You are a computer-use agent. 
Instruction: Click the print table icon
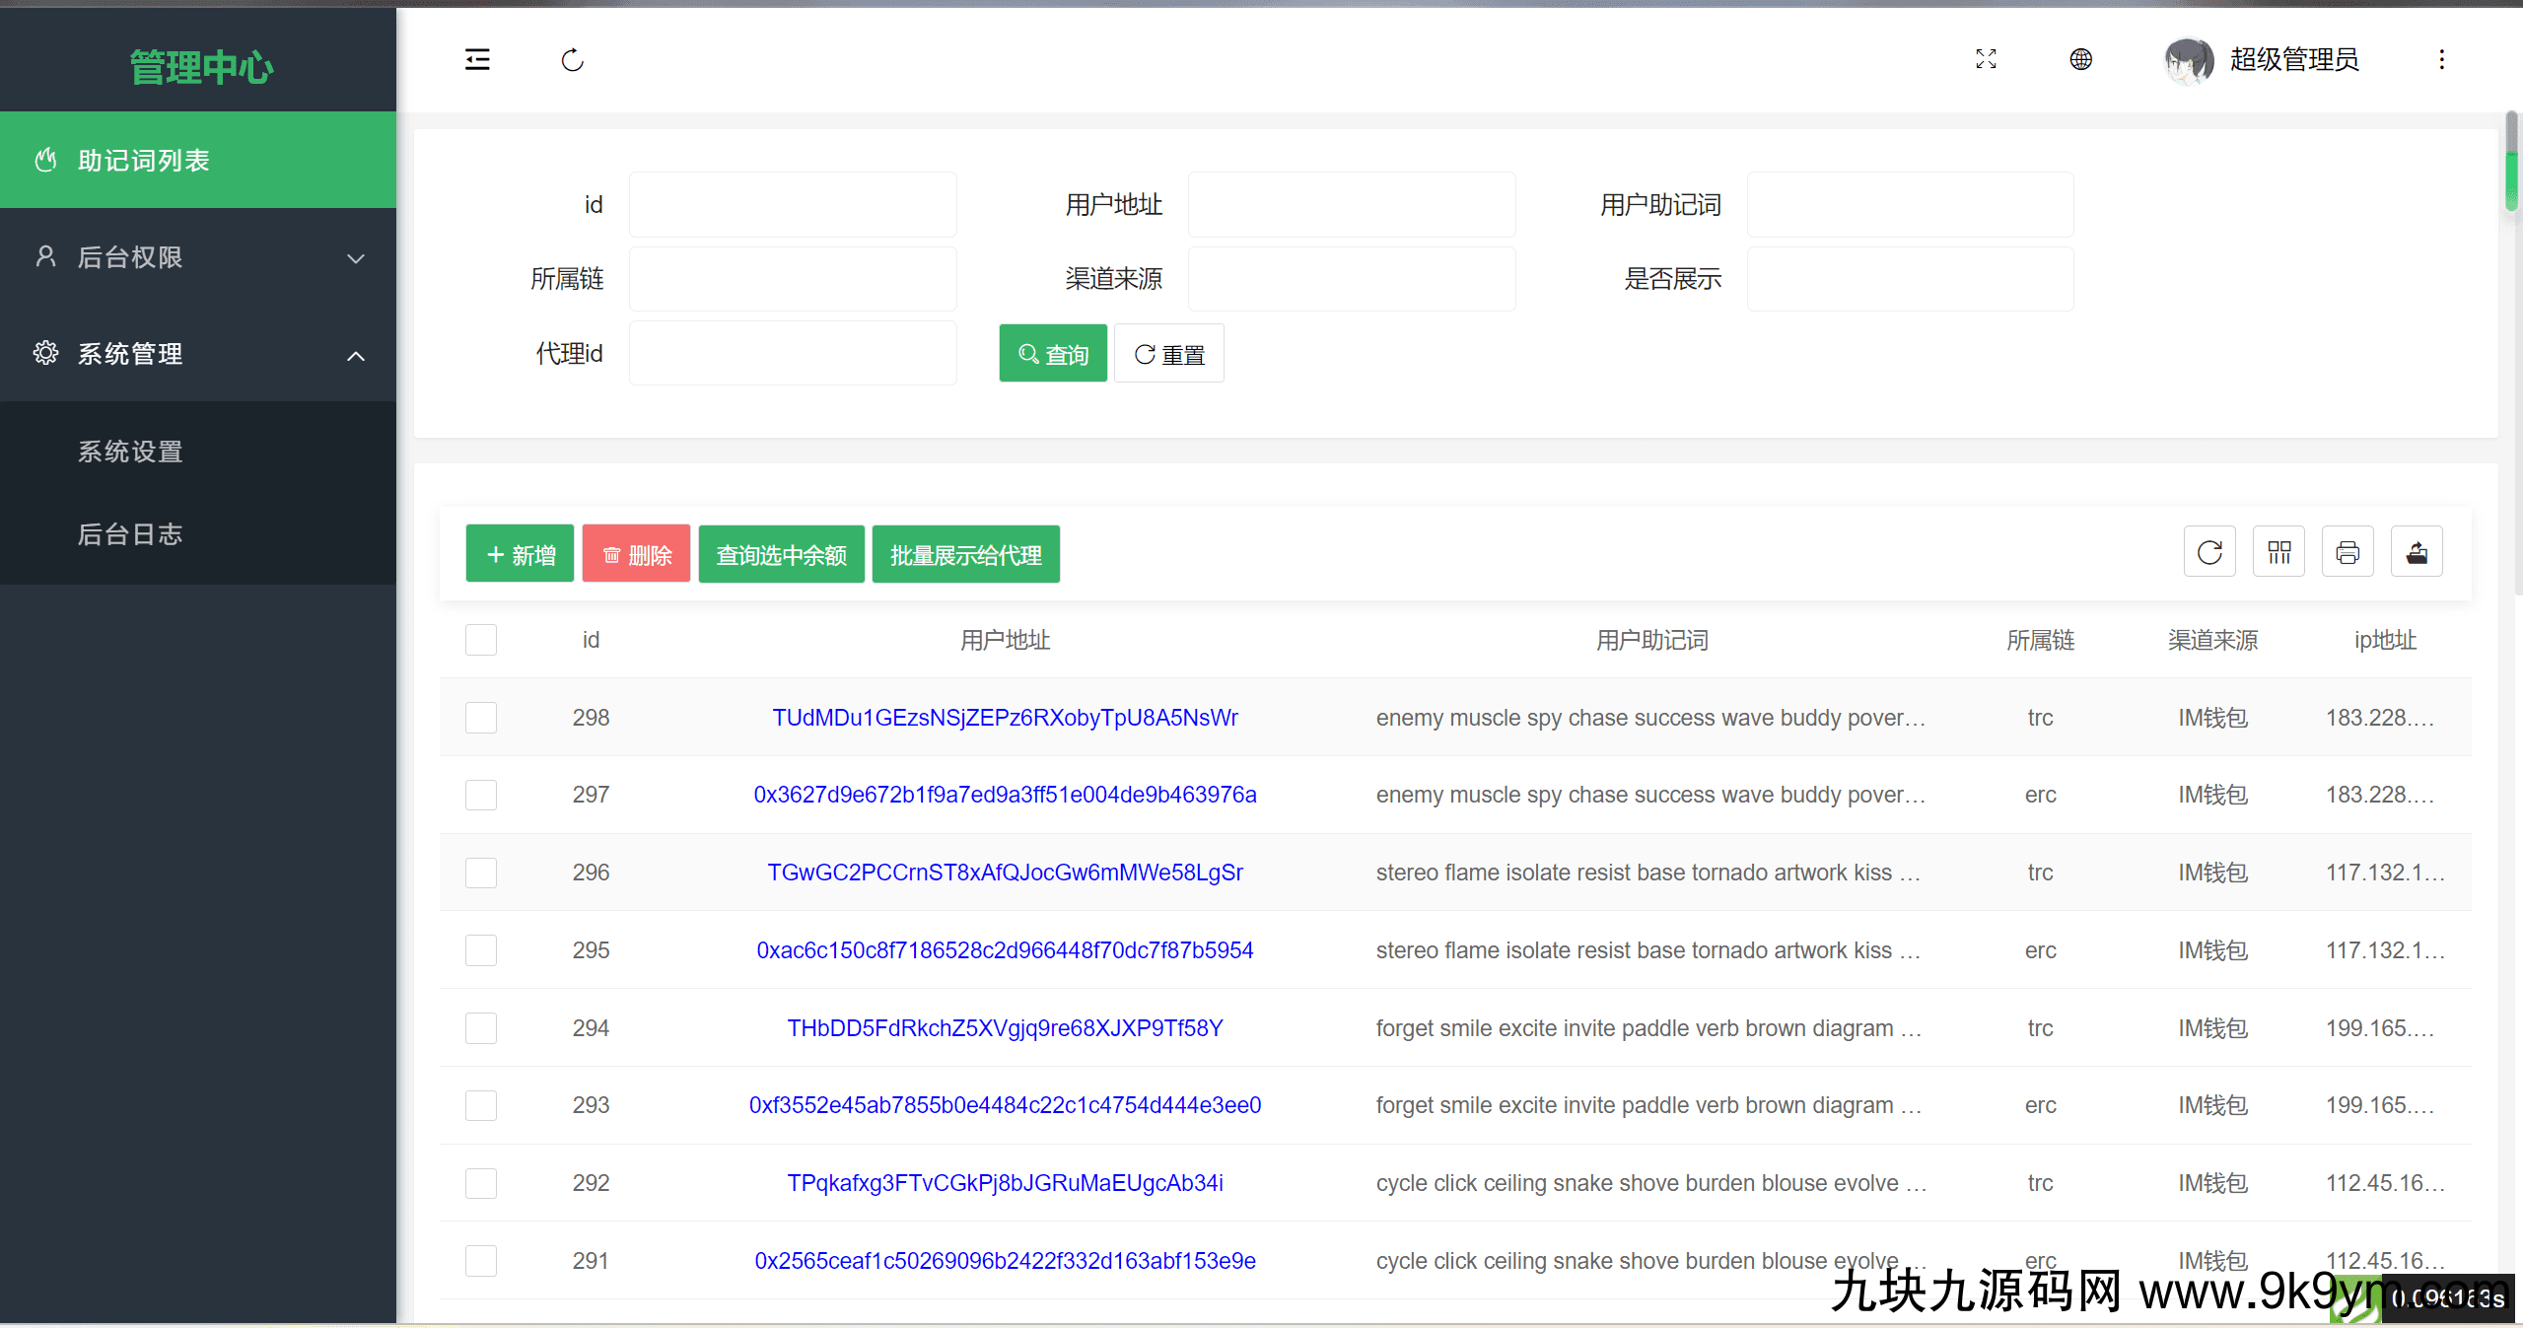(x=2348, y=552)
